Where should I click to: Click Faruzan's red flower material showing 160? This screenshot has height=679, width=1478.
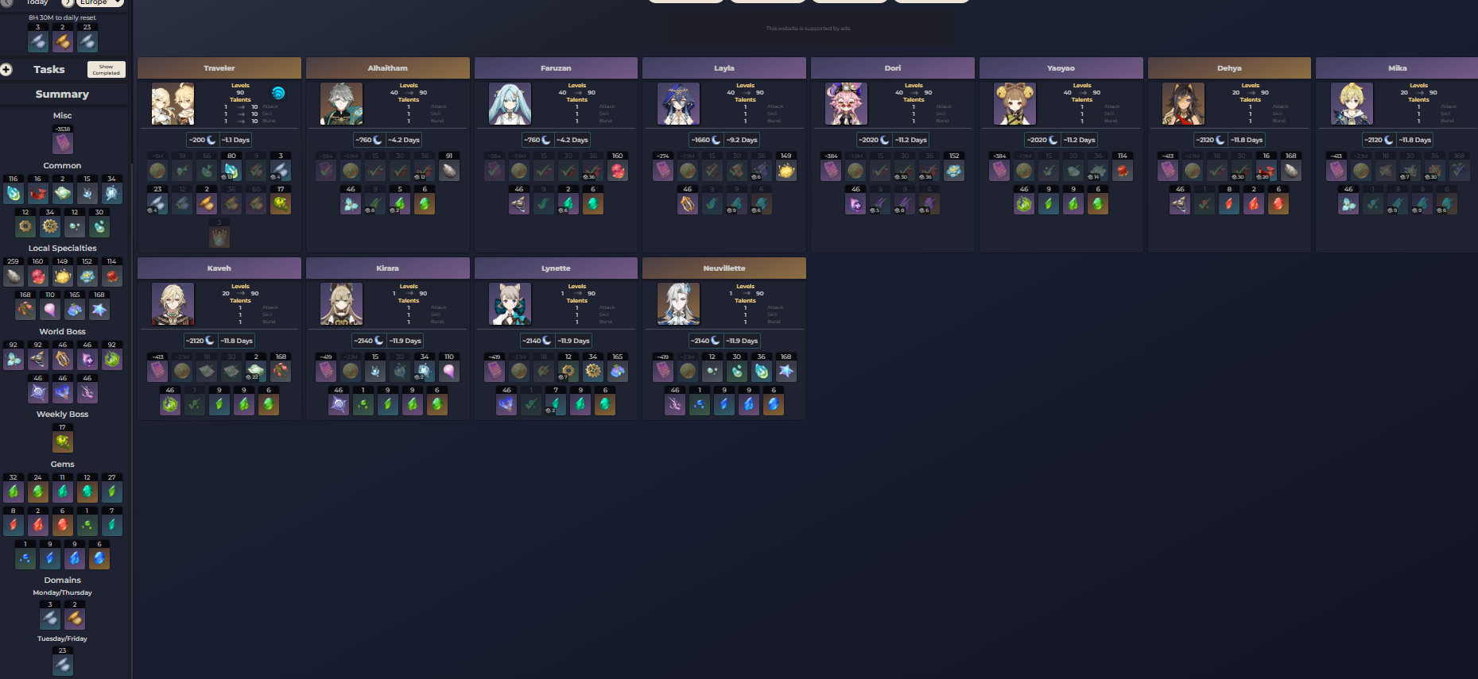tap(618, 167)
